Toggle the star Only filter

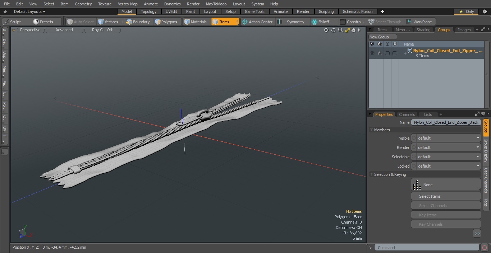[x=466, y=11]
